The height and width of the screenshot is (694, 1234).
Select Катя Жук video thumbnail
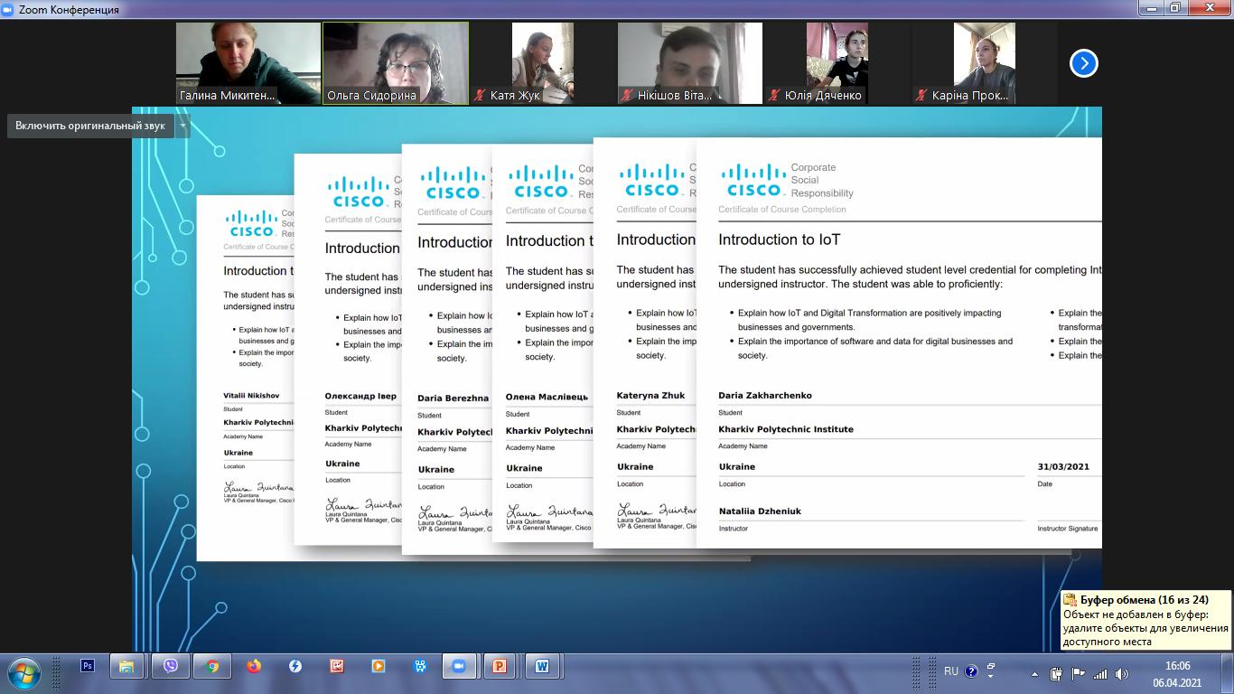(x=543, y=63)
